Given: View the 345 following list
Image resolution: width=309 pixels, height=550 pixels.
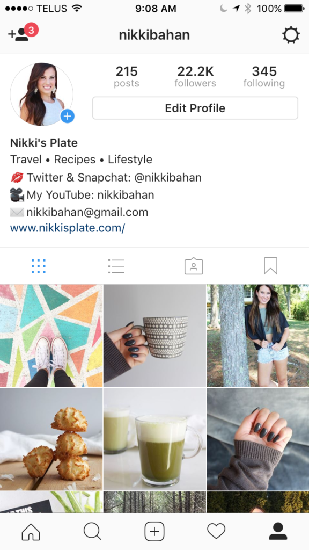Looking at the screenshot, I should point(264,76).
